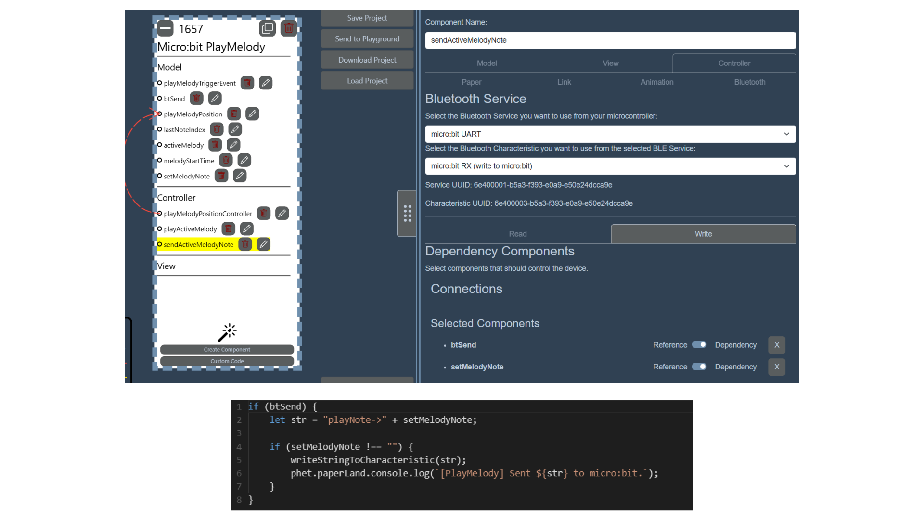This screenshot has height=520, width=924.
Task: Select the Read mode option
Action: click(x=518, y=234)
